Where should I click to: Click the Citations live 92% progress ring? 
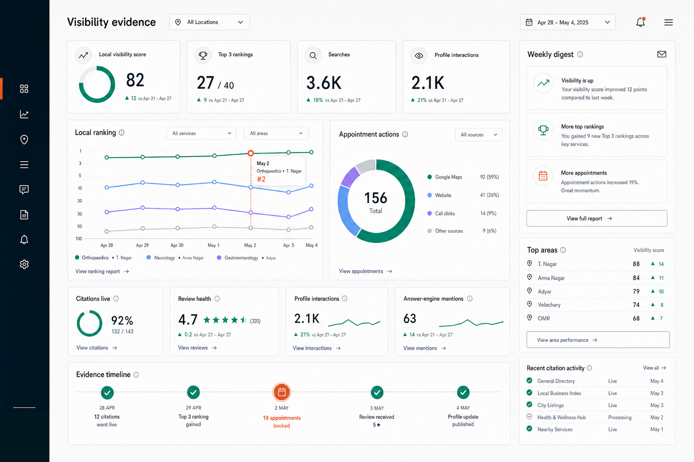point(89,323)
